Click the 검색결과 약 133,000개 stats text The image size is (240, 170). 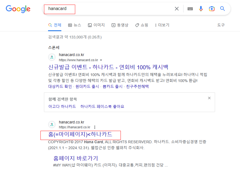[75, 37]
